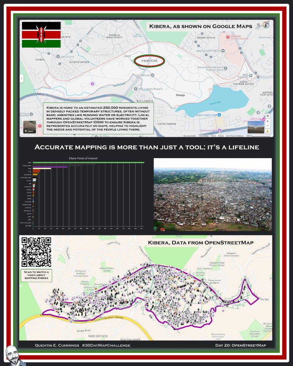Open the Terms link in map footer
The image size is (293, 366).
click(x=213, y=136)
